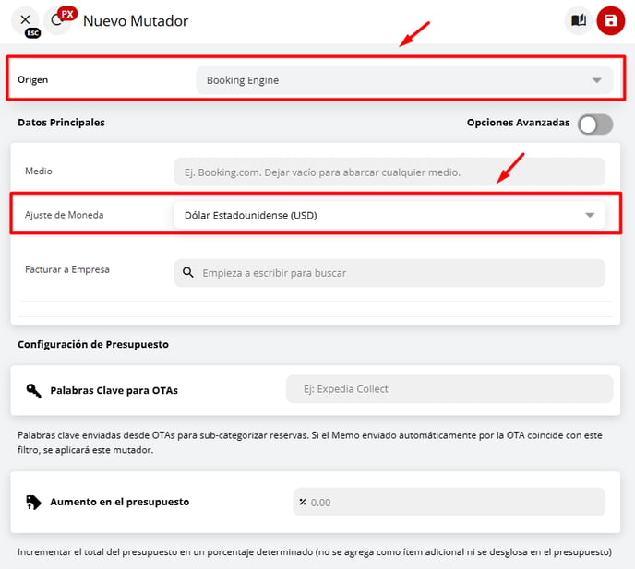This screenshot has width=635, height=569.
Task: Close the Nuevo Mutador dialog with X
Action: click(25, 19)
